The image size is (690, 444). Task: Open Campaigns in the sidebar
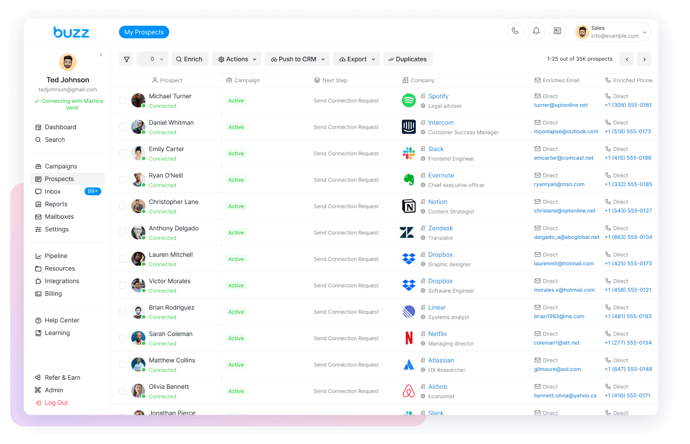pos(60,167)
